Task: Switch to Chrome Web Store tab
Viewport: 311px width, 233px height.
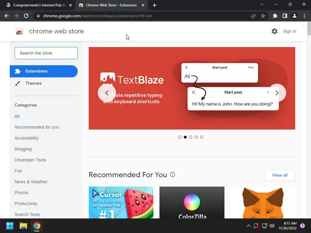Action: coord(111,5)
